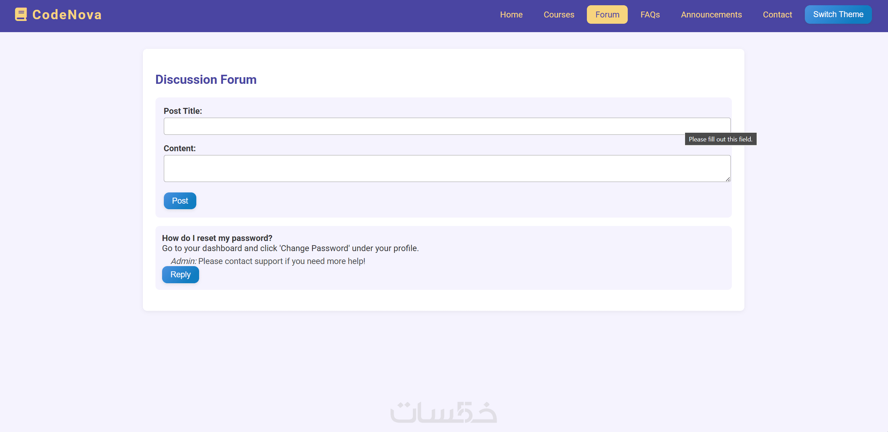Viewport: 888px width, 432px height.
Task: Click the "How do I reset my password?" title
Action: click(217, 238)
